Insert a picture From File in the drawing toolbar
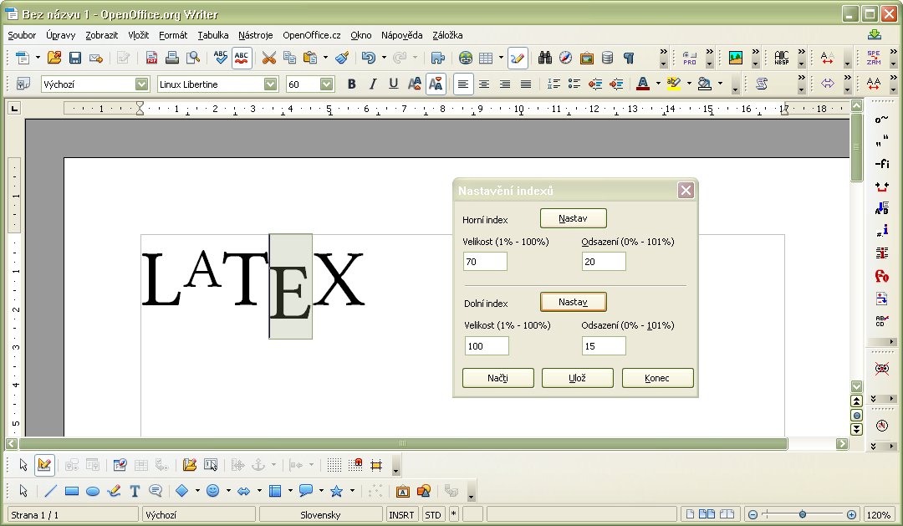903x526 pixels. click(402, 491)
